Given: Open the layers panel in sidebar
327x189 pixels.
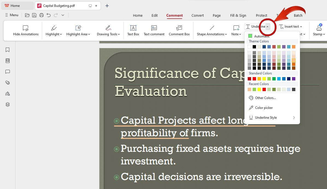Looking at the screenshot, I should pyautogui.click(x=8, y=104).
